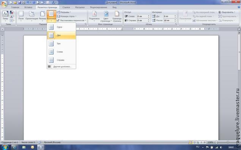Expand the Расстановка переносов hyphenation dropdown
This screenshot has width=241, height=150.
pos(71,20)
